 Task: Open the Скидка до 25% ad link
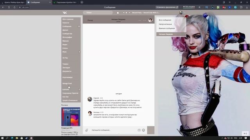tap(67, 128)
